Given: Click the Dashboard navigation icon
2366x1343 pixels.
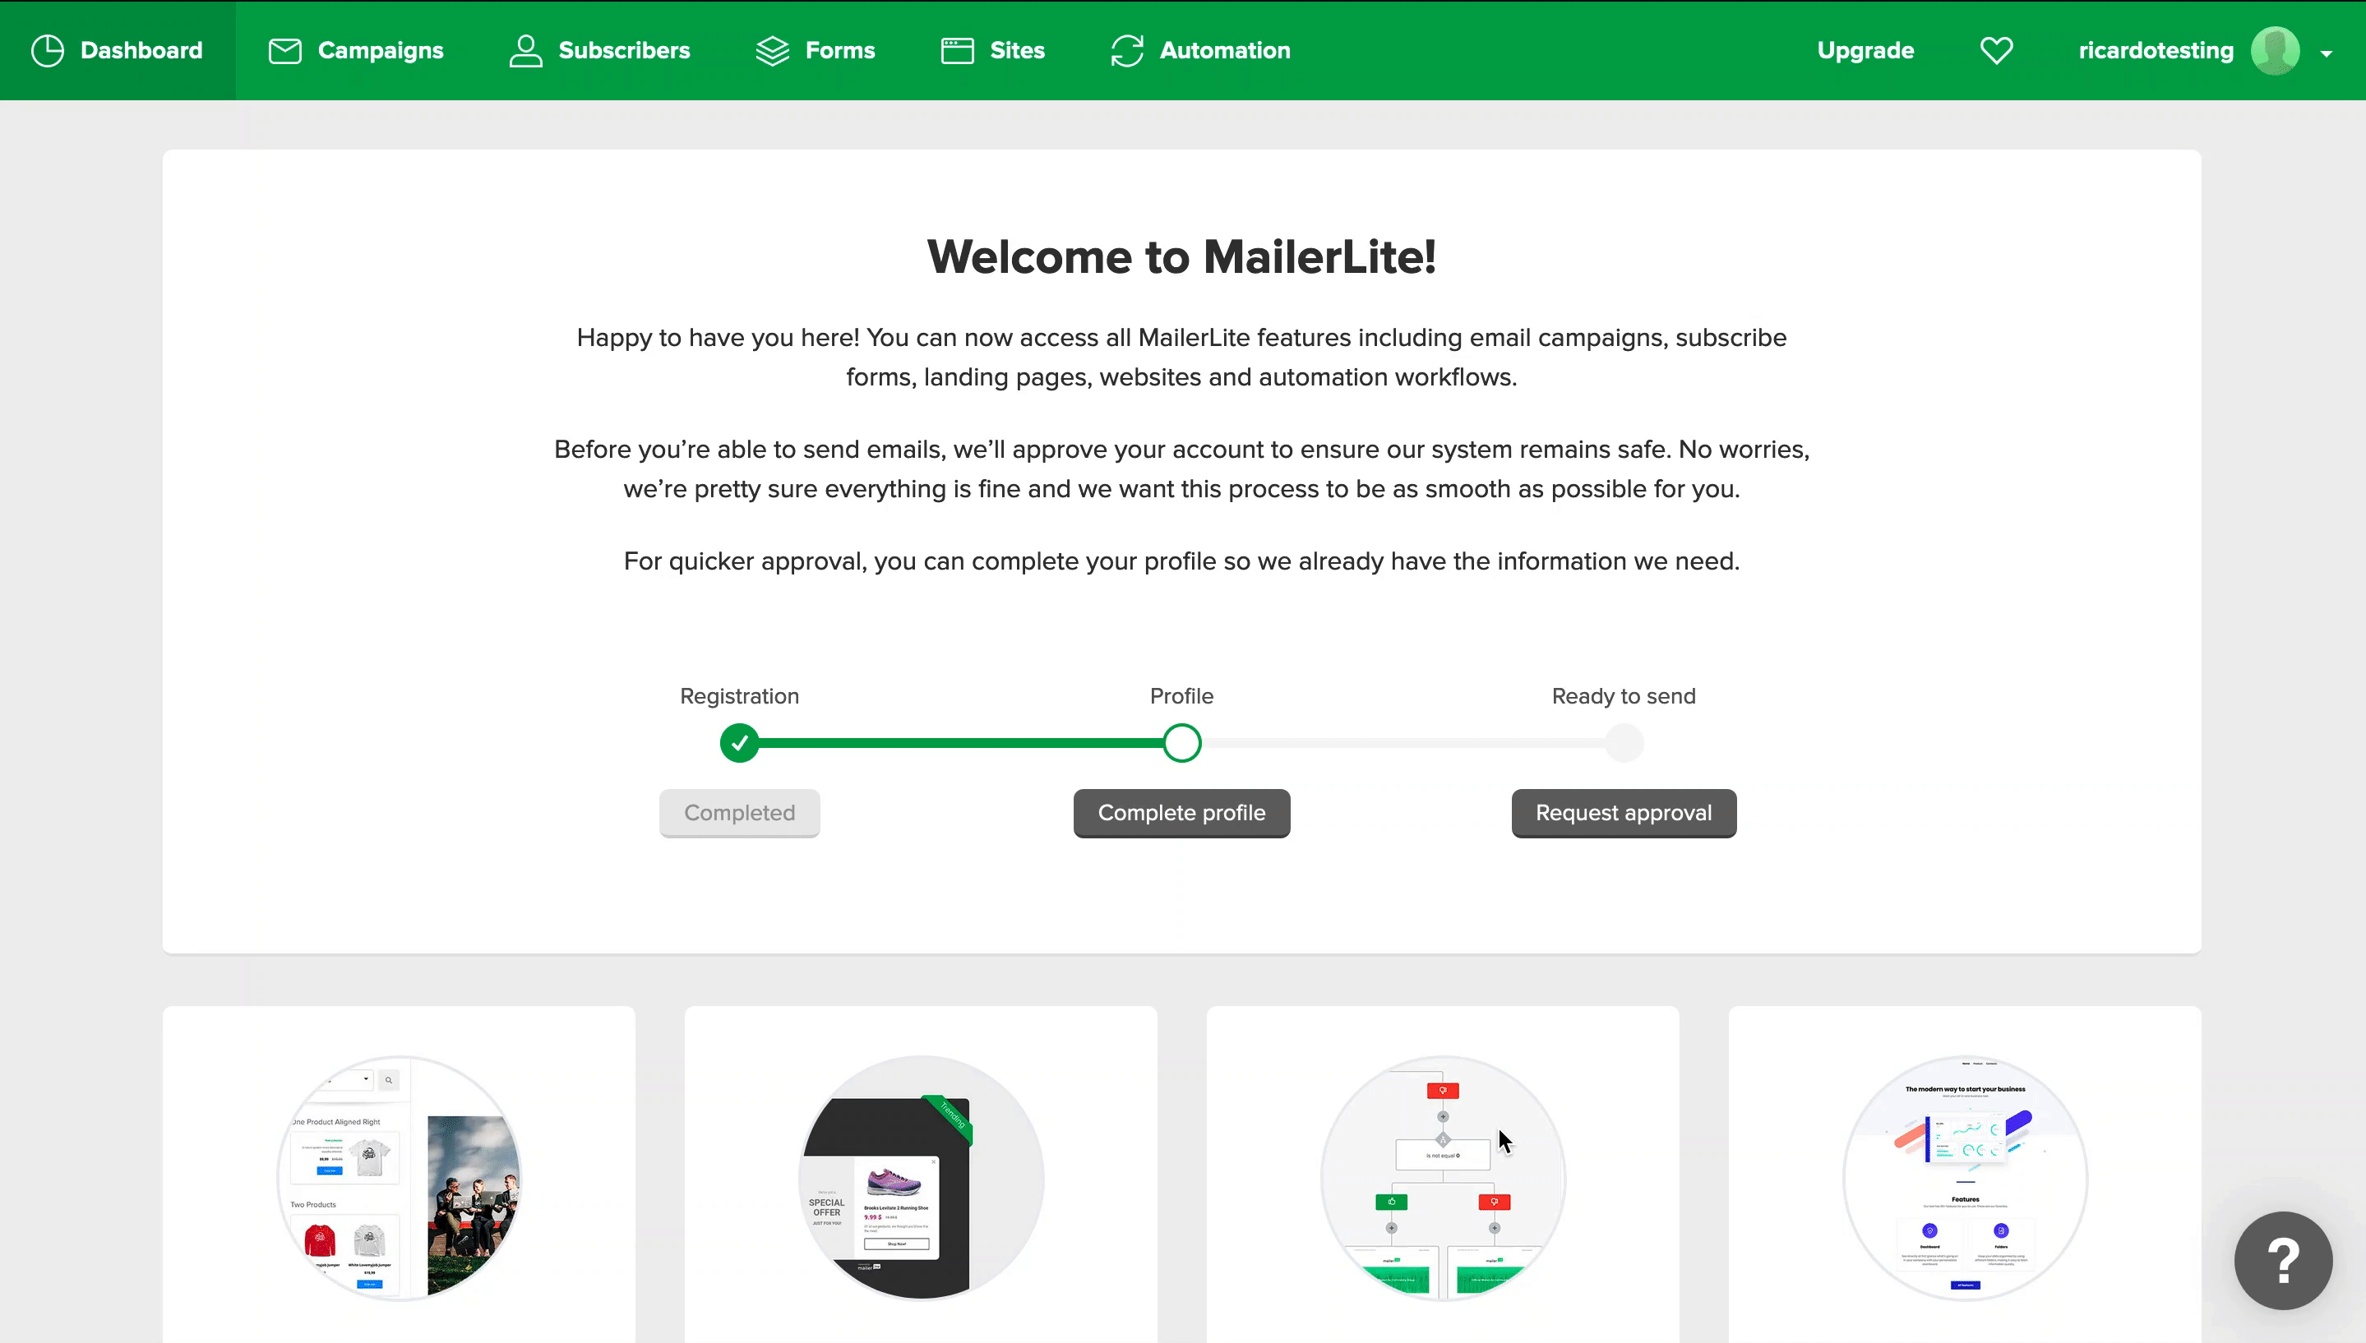Looking at the screenshot, I should pos(49,50).
